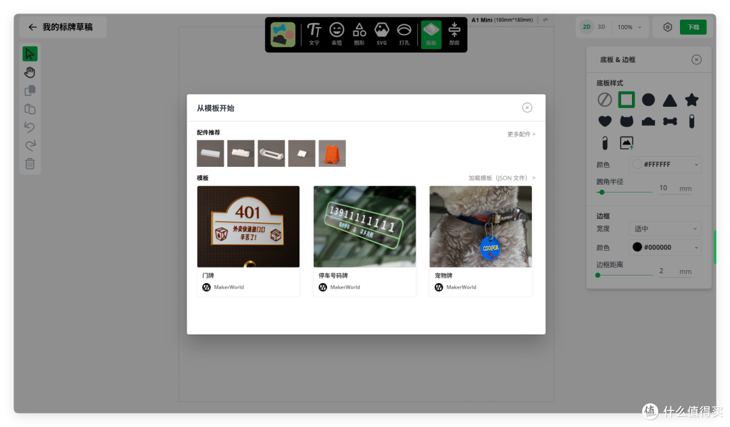
Task: Close the 从模板开始 dialog
Action: (x=527, y=107)
